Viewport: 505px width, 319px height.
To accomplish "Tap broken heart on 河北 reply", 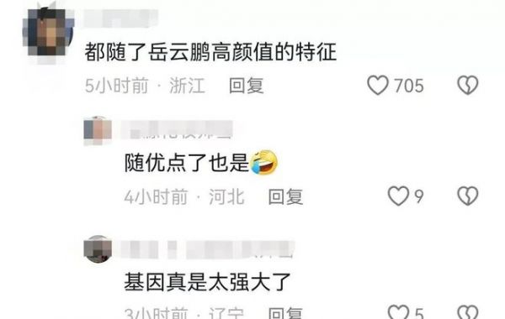I will (x=468, y=196).
